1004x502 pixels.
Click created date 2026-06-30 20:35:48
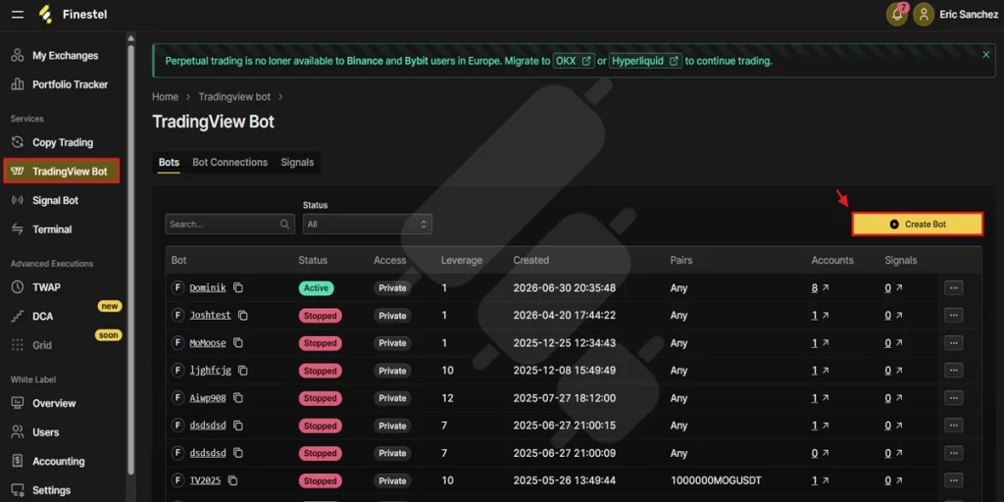click(x=564, y=288)
